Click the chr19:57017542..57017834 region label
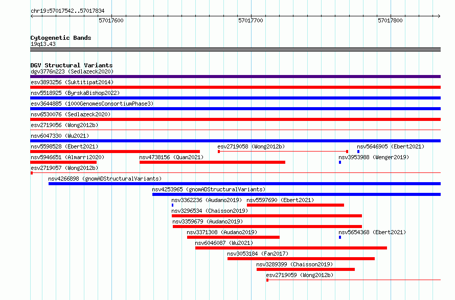This screenshot has width=455, height=300. [x=67, y=11]
